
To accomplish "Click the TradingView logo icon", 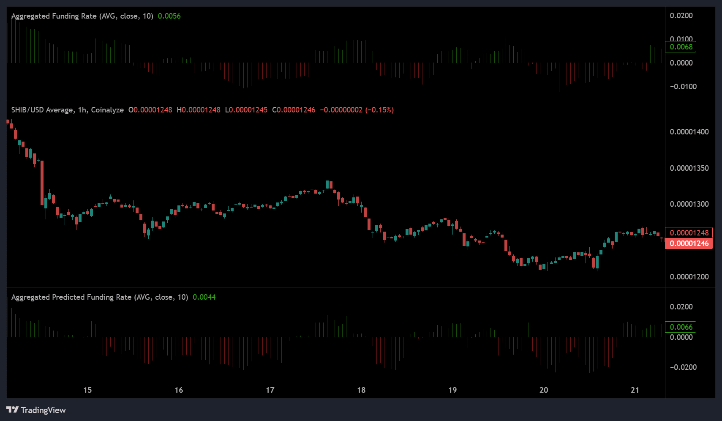I will 13,410.
